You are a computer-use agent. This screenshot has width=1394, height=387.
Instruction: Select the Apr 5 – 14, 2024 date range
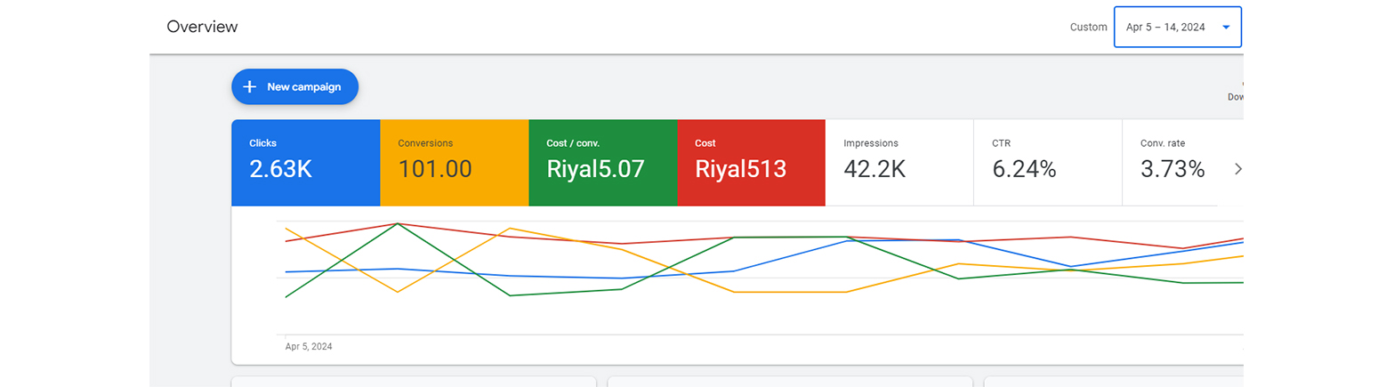click(1164, 27)
